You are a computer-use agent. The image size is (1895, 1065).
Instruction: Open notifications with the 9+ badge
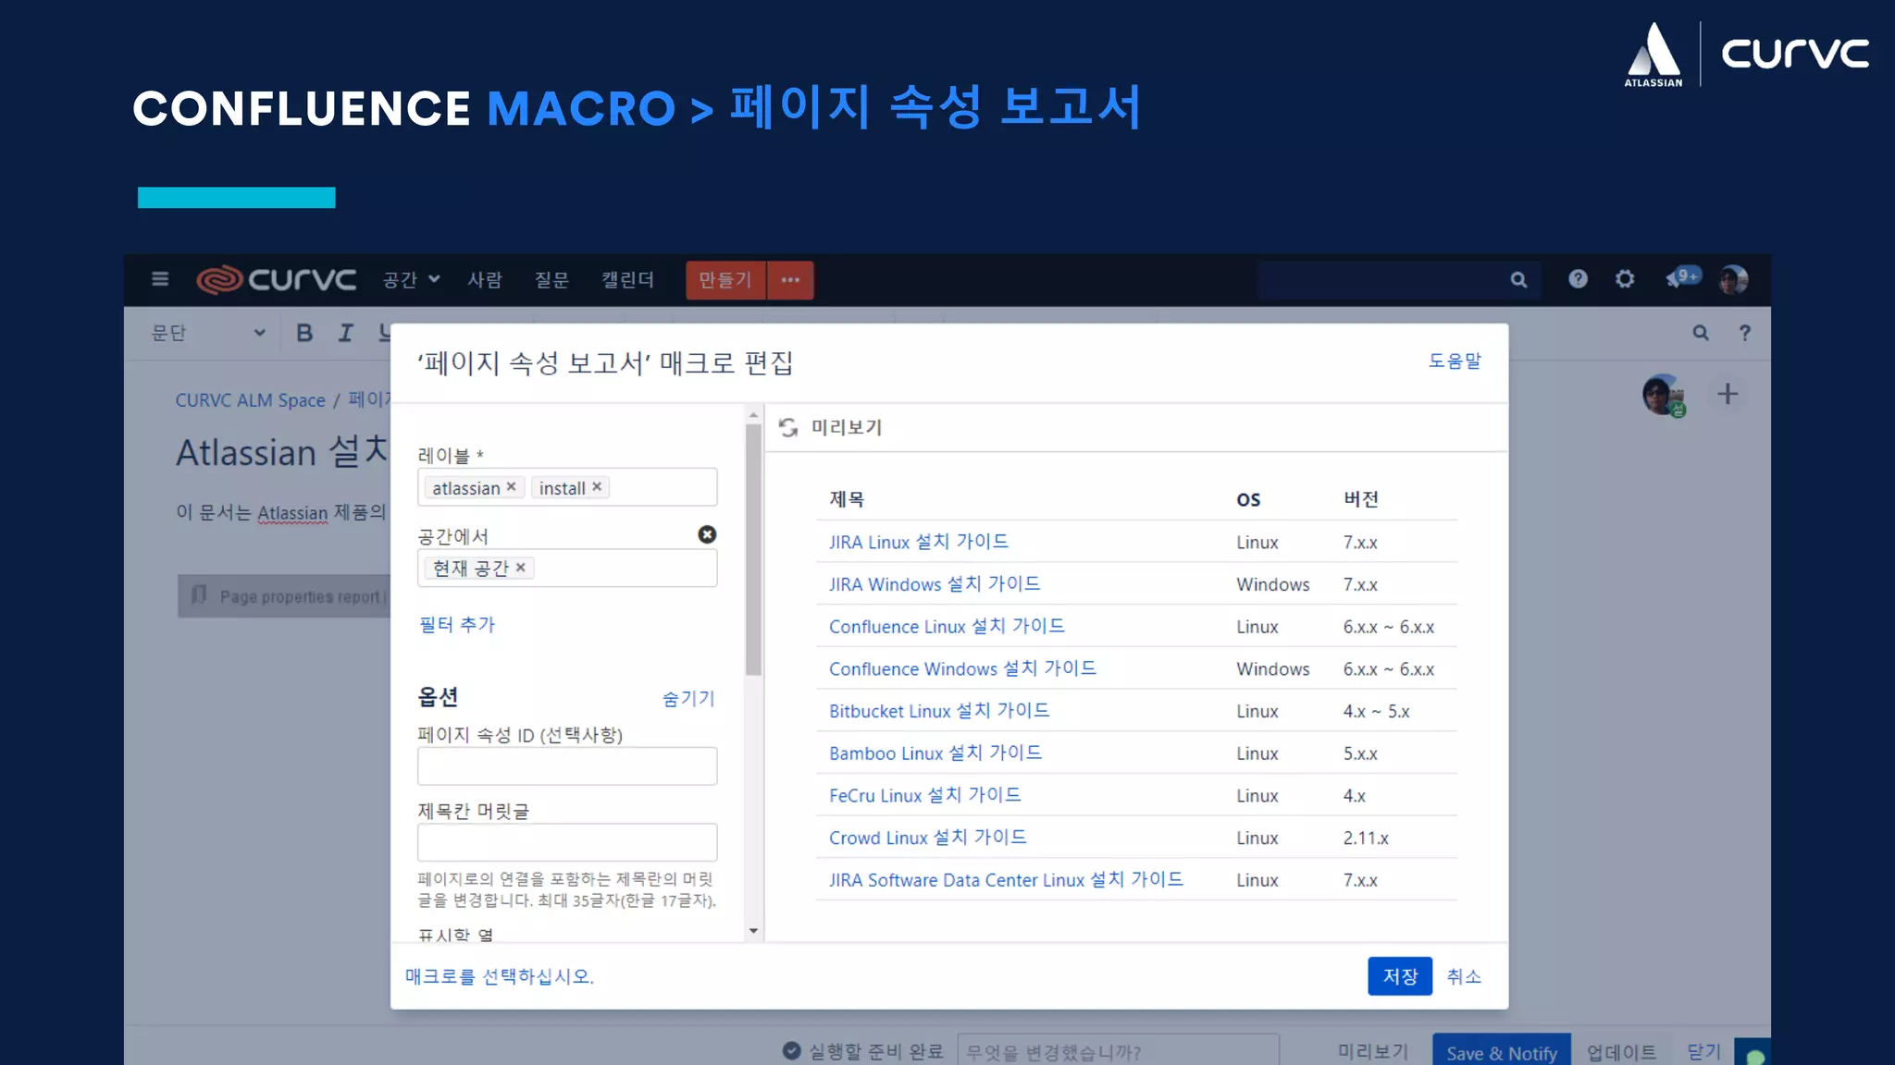pyautogui.click(x=1683, y=277)
